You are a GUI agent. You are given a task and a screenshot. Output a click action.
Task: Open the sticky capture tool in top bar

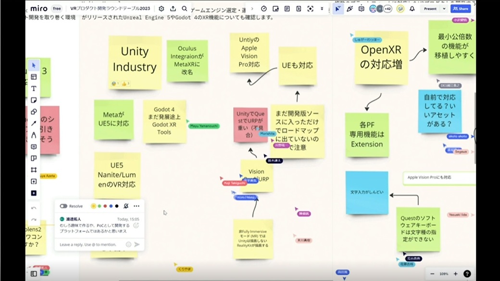click(275, 9)
